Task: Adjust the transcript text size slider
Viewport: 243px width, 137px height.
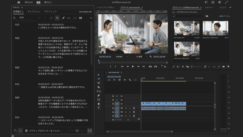Action: [77, 131]
